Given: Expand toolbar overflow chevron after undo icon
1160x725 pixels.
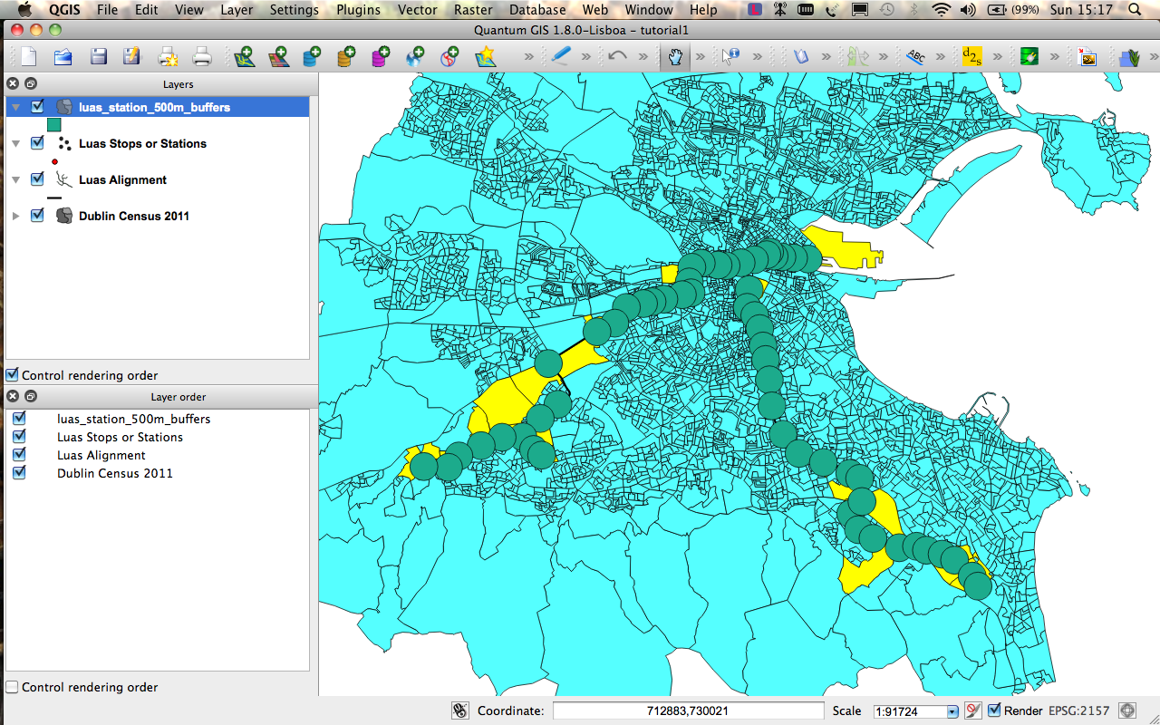Looking at the screenshot, I should point(643,56).
